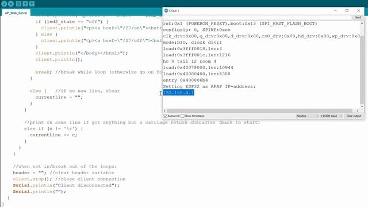
Task: Click the "entry 0x400806b4" output line
Action: (185, 80)
